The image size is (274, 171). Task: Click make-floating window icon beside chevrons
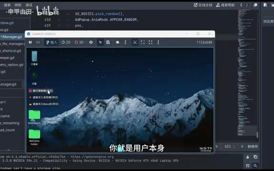coord(255,5)
